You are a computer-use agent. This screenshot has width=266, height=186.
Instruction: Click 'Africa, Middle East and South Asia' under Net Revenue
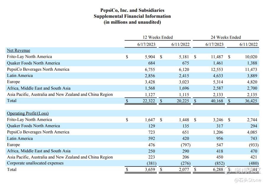coord(39,88)
